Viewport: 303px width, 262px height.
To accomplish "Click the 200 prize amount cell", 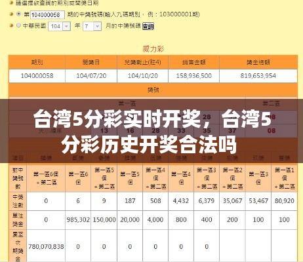I will pyautogui.click(x=232, y=220).
